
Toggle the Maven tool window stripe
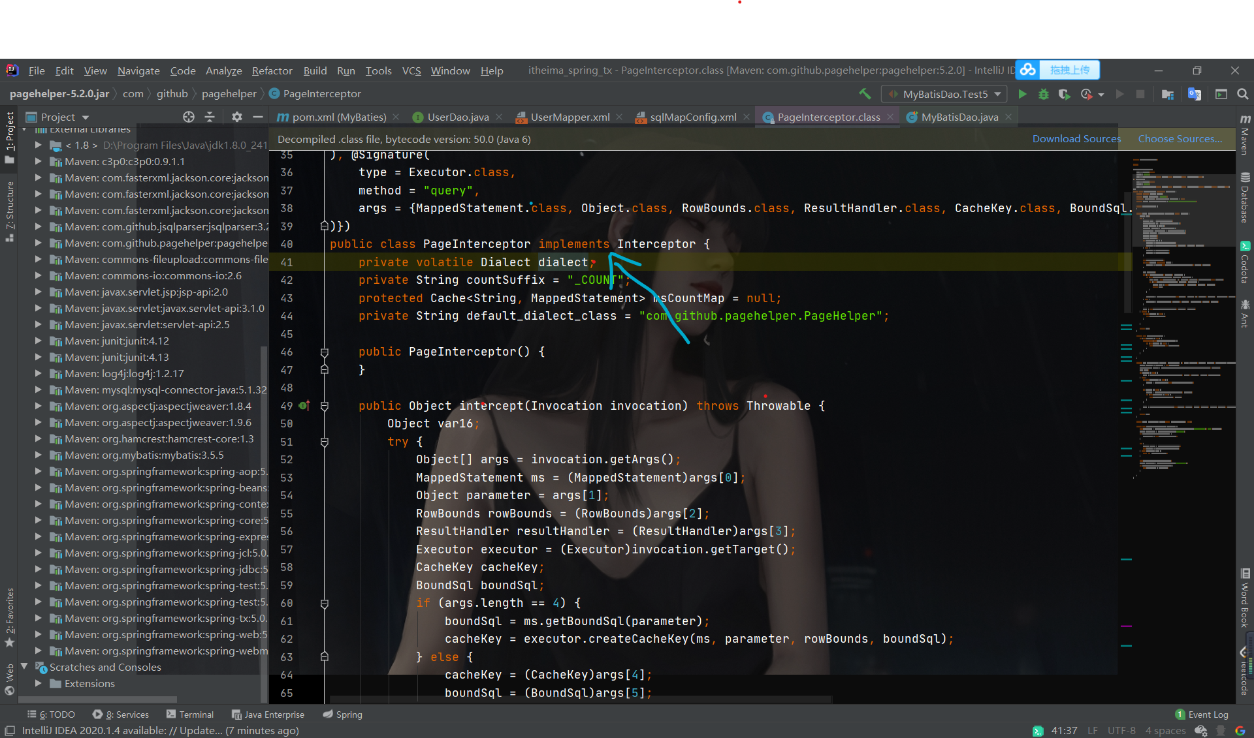1245,134
